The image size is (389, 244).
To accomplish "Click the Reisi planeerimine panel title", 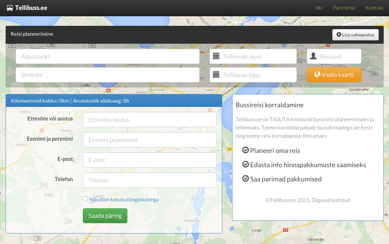I will [x=32, y=34].
